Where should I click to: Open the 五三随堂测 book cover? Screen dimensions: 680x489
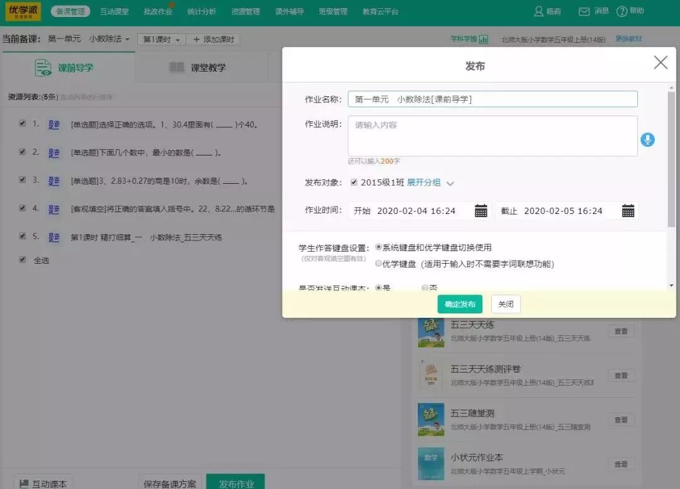point(431,420)
